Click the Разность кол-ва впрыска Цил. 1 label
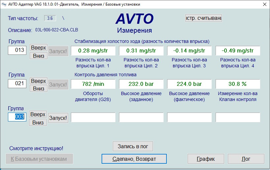This screenshot has width=270, height=170. tap(93, 63)
